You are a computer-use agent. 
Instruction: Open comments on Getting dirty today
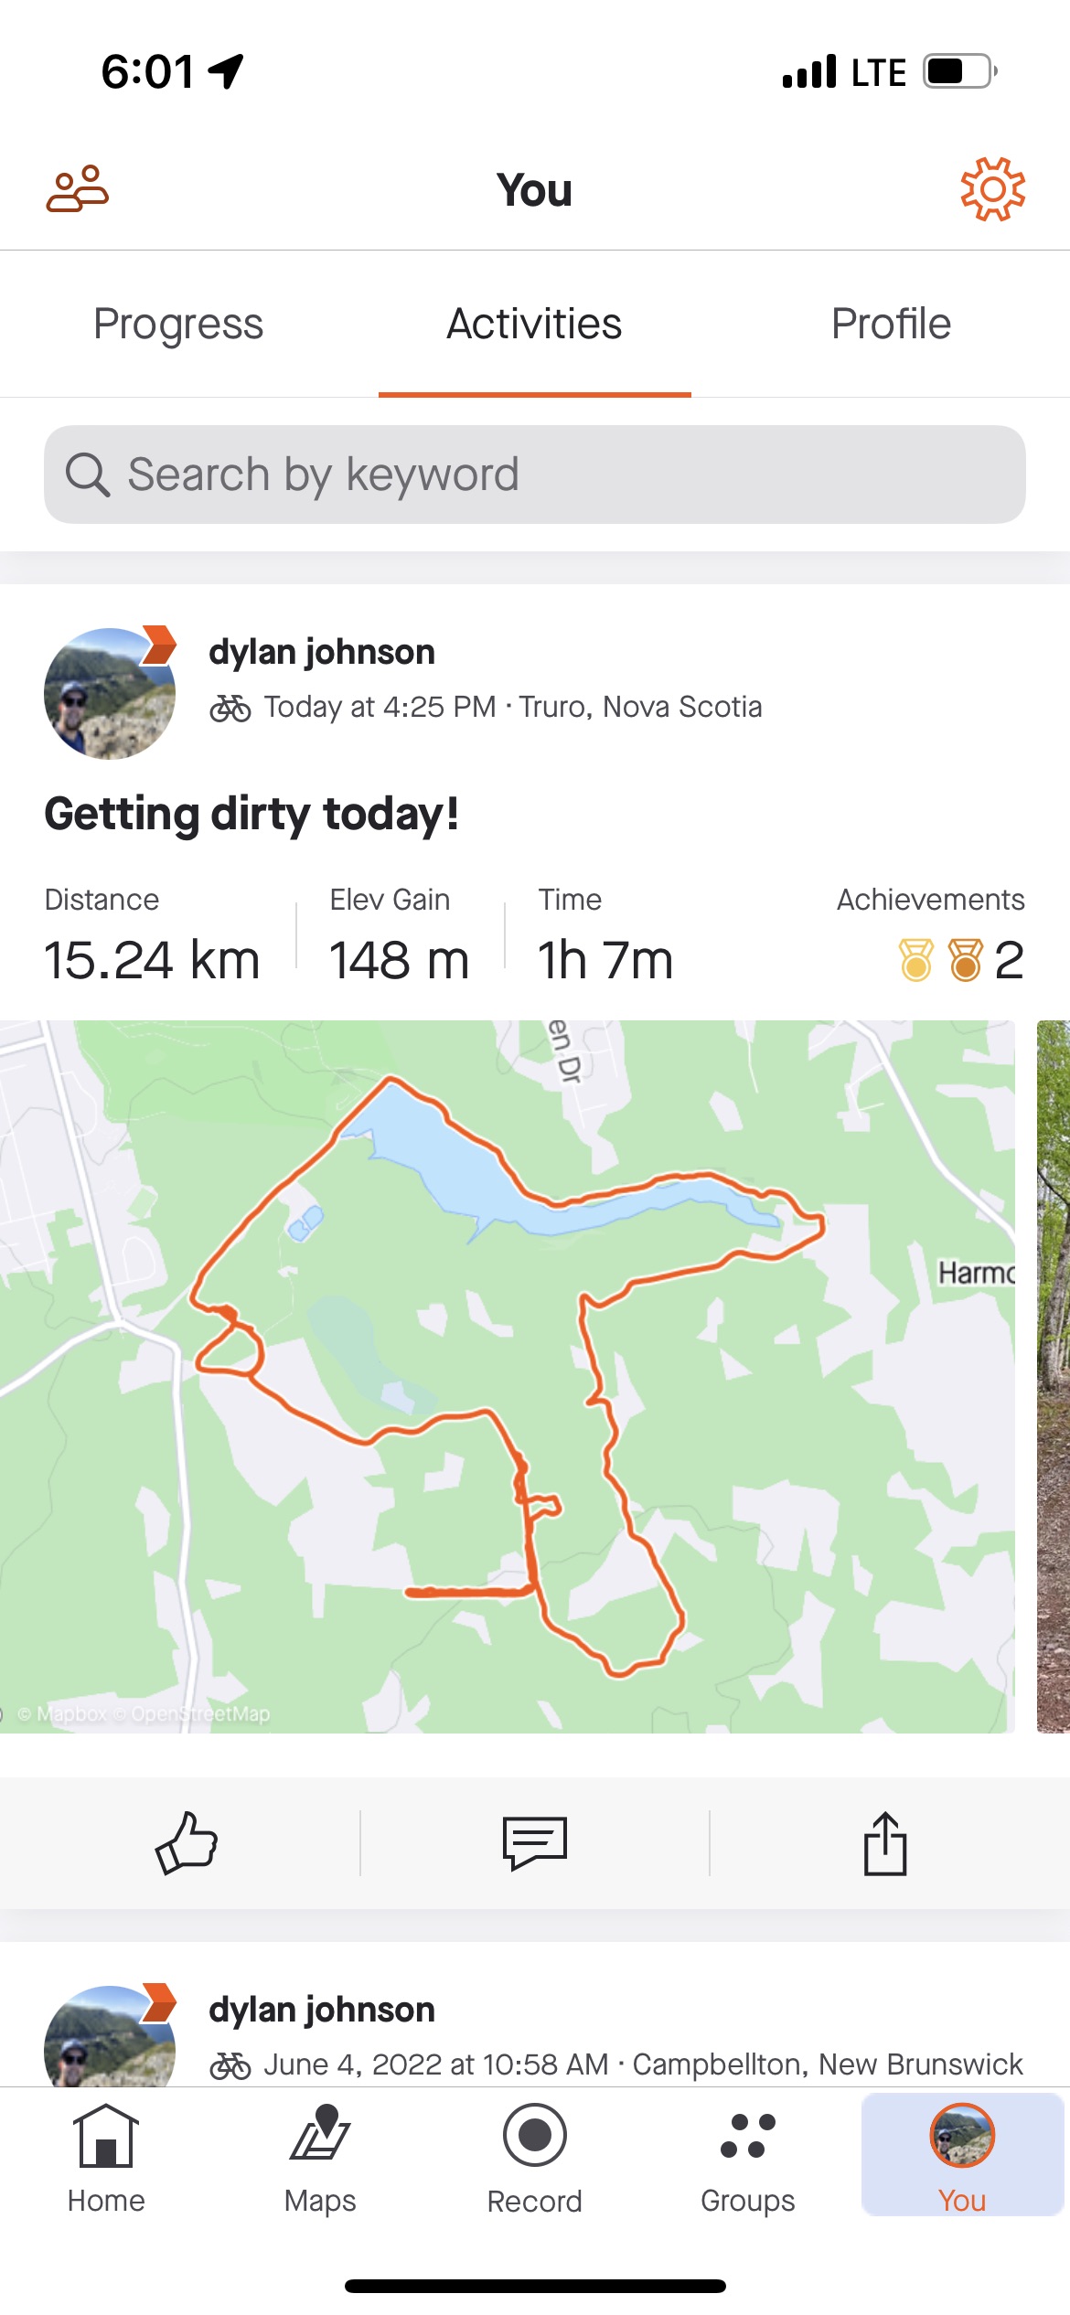[535, 1842]
